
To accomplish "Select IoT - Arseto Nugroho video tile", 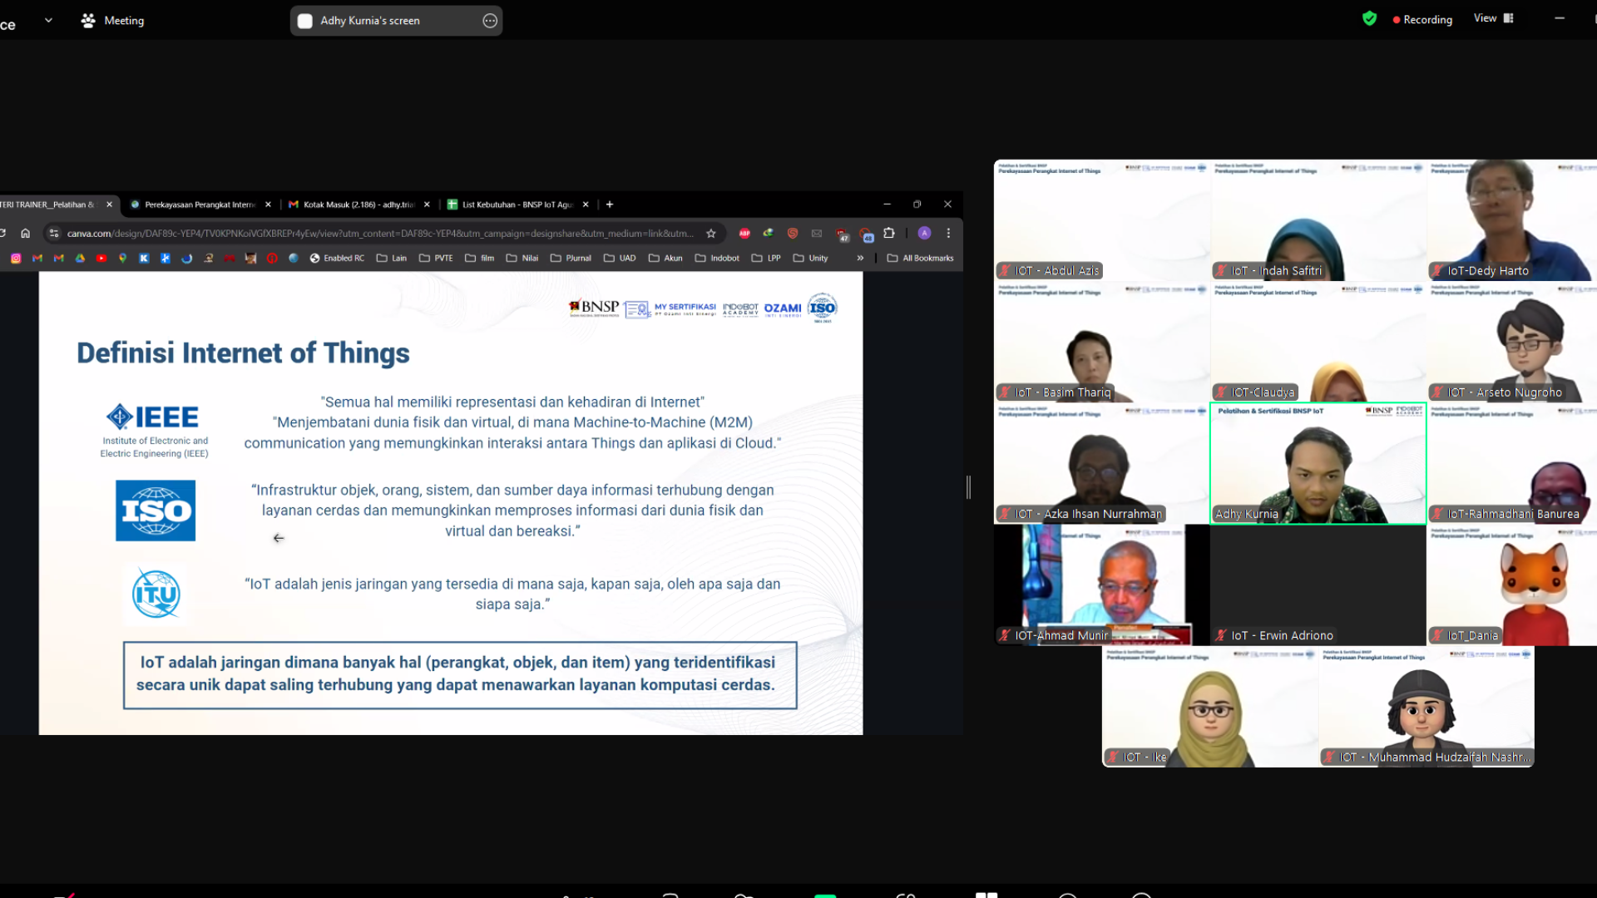I will click(x=1512, y=342).
